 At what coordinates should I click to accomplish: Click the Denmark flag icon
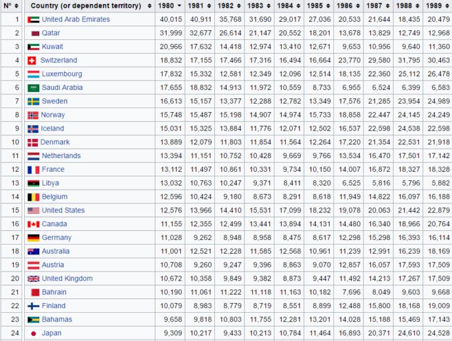(x=33, y=142)
